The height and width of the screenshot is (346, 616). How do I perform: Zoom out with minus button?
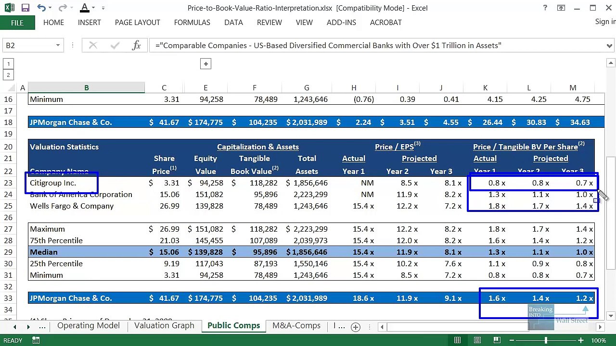coord(512,340)
